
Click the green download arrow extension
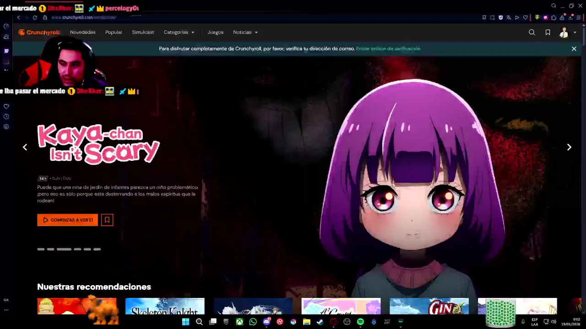pyautogui.click(x=537, y=17)
